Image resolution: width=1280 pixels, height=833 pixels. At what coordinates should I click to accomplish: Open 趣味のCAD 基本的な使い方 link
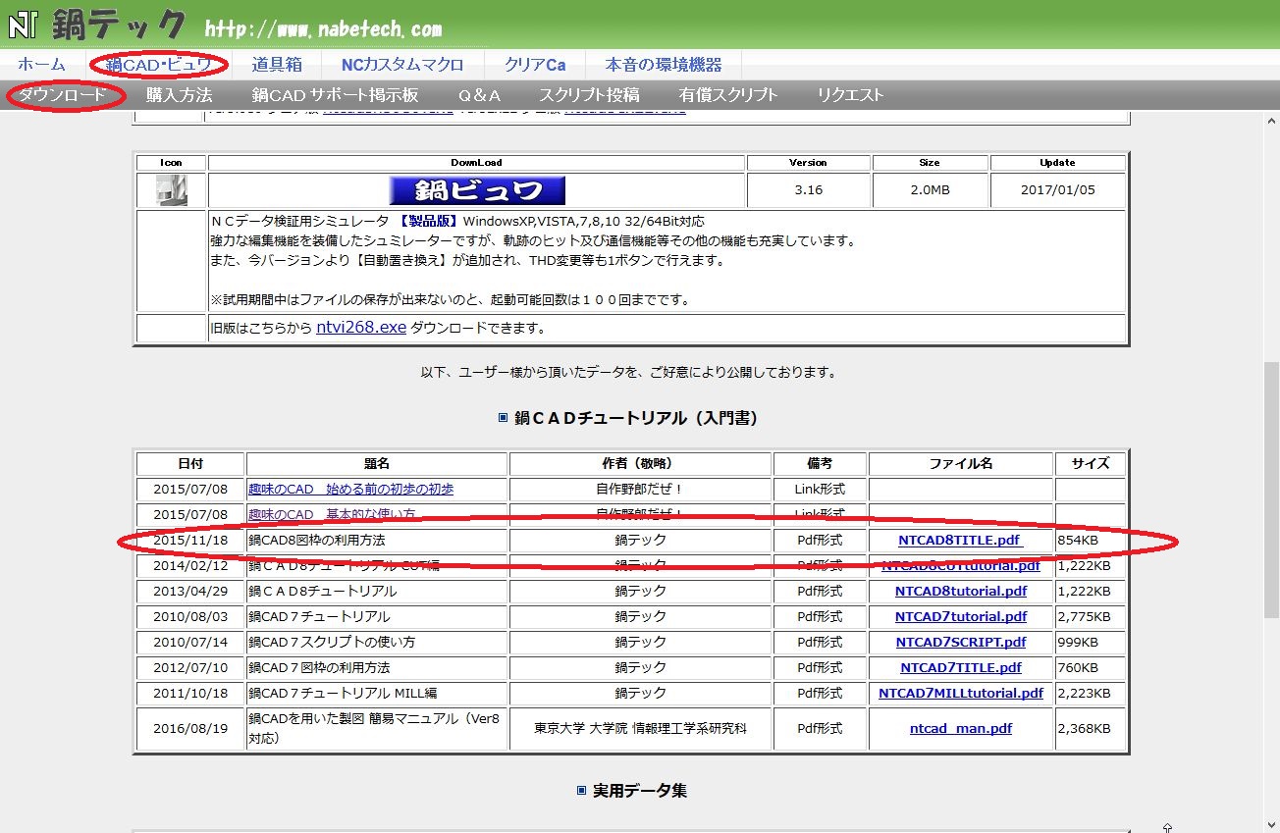coord(332,514)
